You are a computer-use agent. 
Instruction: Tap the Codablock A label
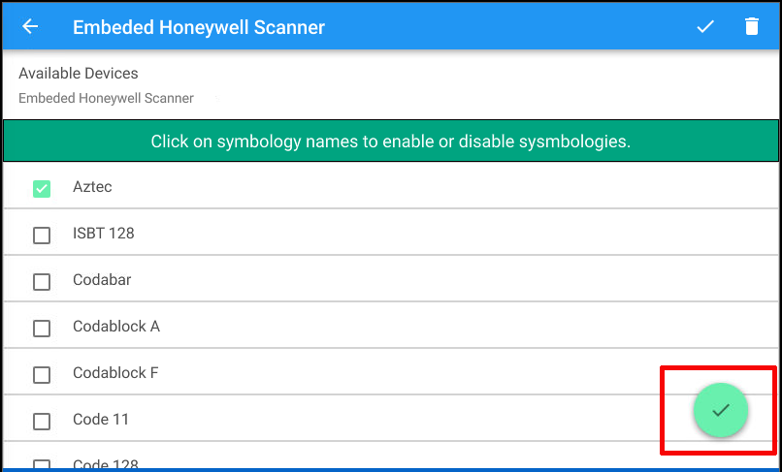115,327
